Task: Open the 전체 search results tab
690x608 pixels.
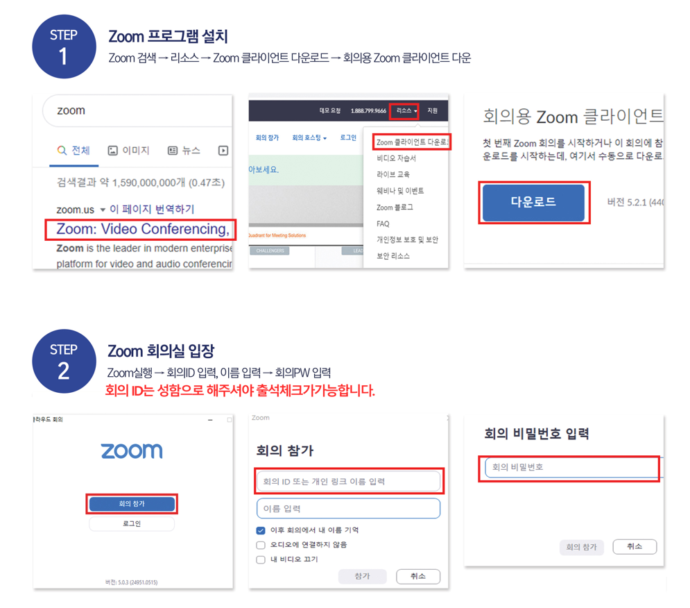Action: coord(74,151)
